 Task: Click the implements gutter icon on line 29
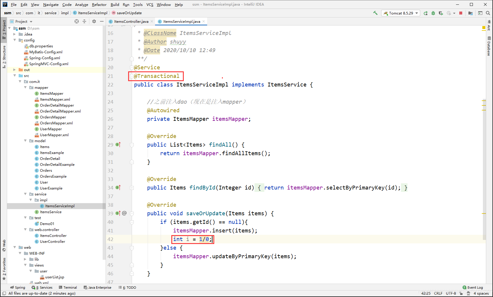[x=118, y=145]
